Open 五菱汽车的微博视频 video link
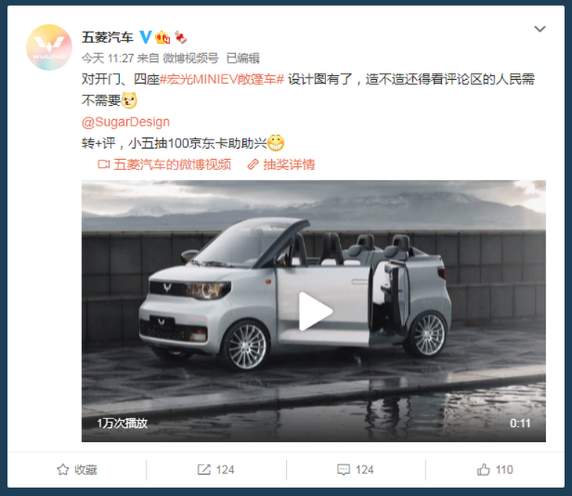Screen dimensions: 572x496 pyautogui.click(x=172, y=165)
